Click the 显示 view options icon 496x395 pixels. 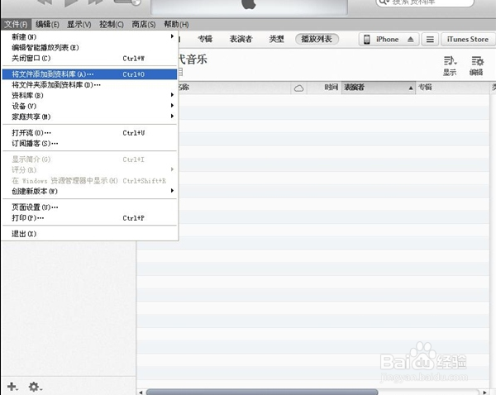[x=450, y=66]
